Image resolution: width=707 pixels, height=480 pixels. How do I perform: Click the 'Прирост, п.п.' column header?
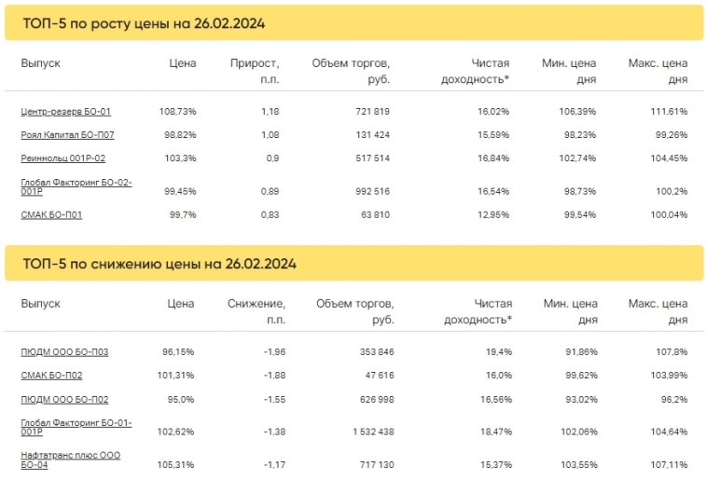pos(254,71)
